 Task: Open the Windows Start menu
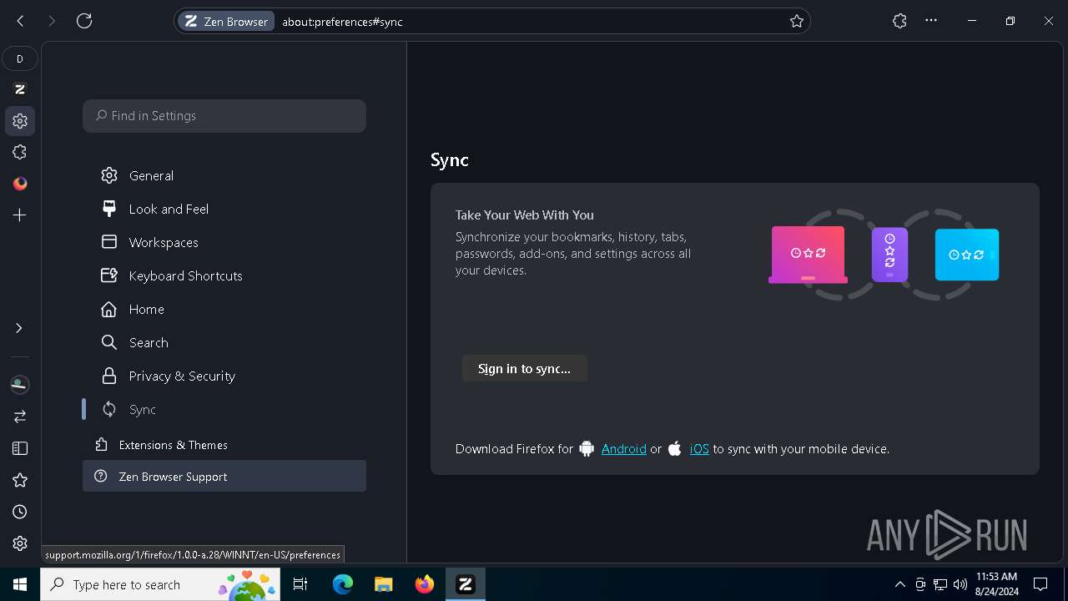pos(20,584)
